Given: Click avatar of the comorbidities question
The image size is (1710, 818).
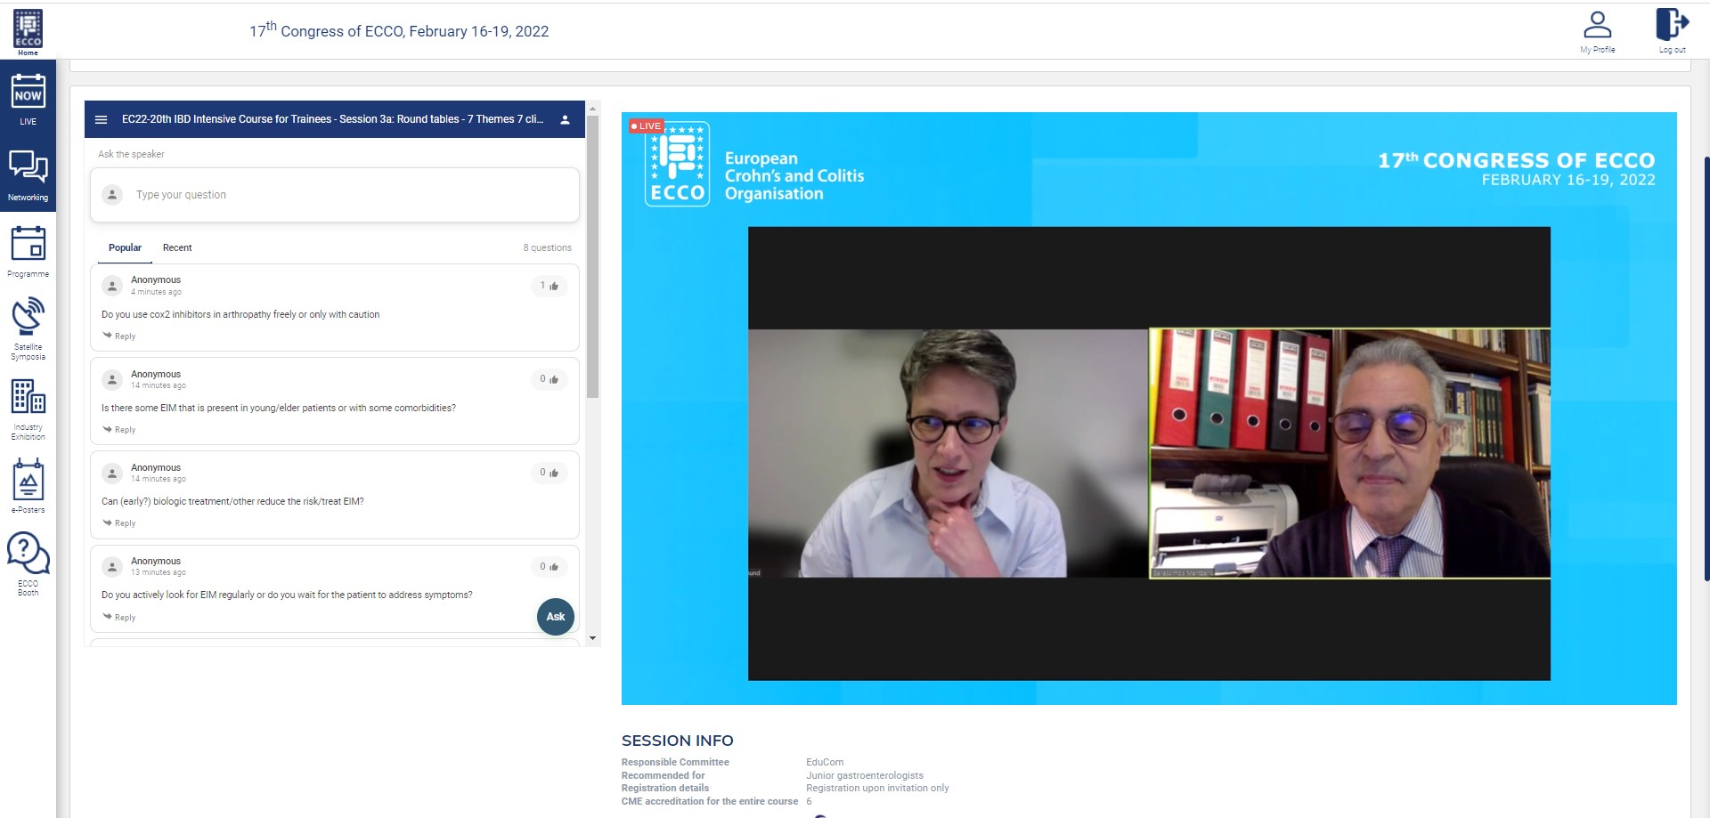Looking at the screenshot, I should point(112,380).
